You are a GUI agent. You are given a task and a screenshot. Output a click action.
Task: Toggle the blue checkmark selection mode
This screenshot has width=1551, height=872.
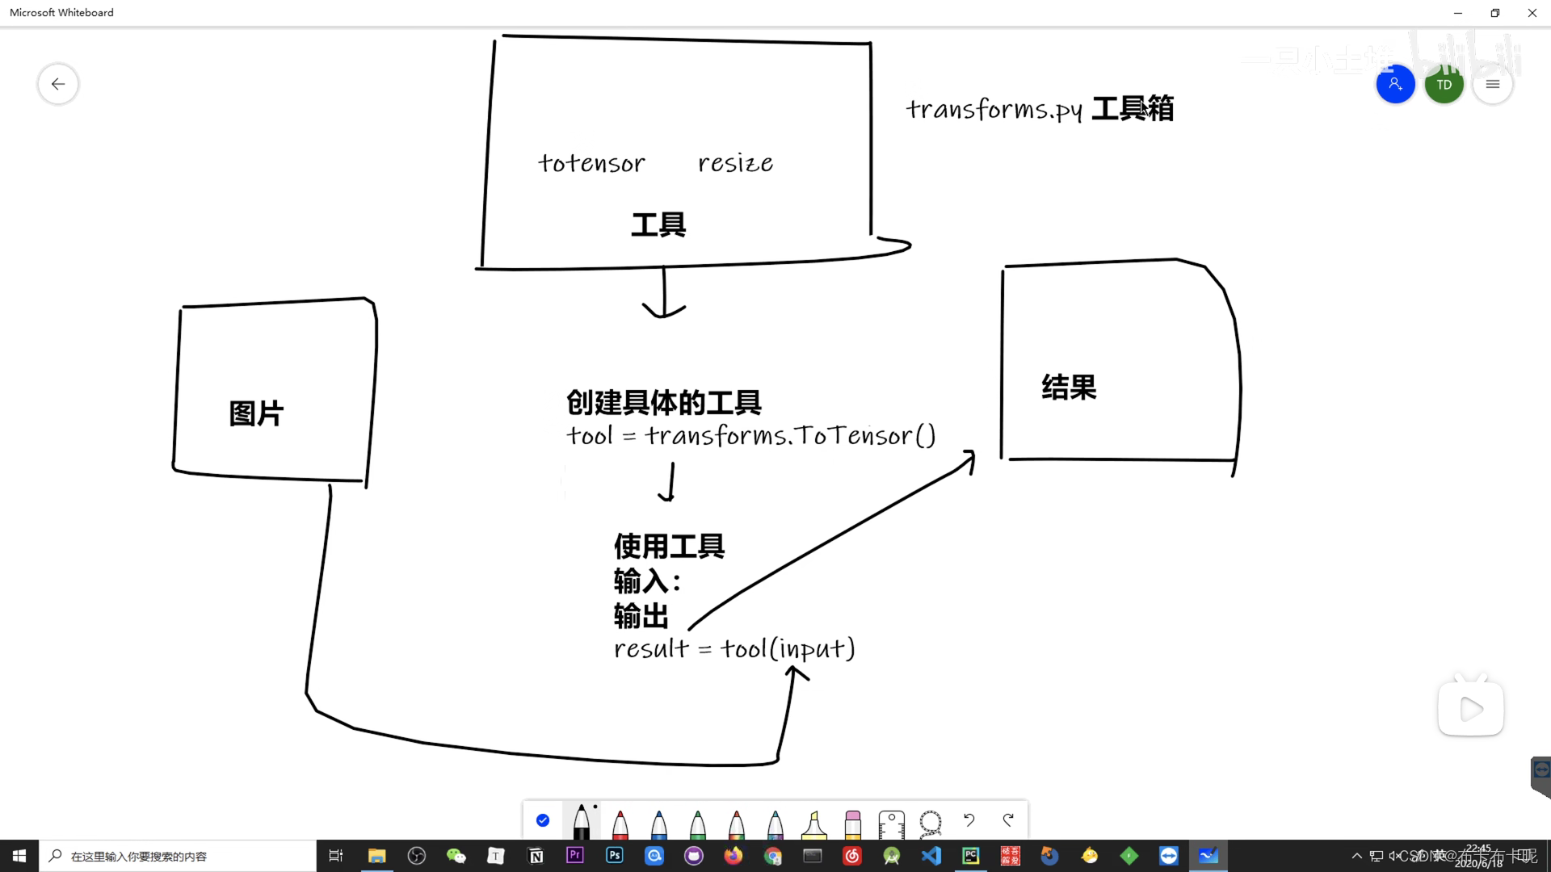click(543, 820)
